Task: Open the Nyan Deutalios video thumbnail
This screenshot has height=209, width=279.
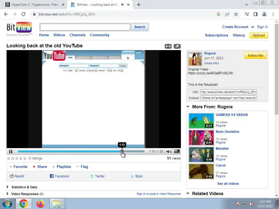Action: [x=201, y=138]
